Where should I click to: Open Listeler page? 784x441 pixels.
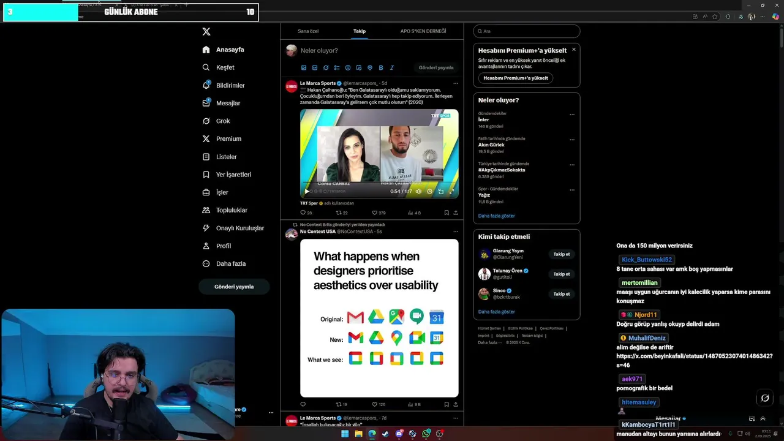click(219, 157)
